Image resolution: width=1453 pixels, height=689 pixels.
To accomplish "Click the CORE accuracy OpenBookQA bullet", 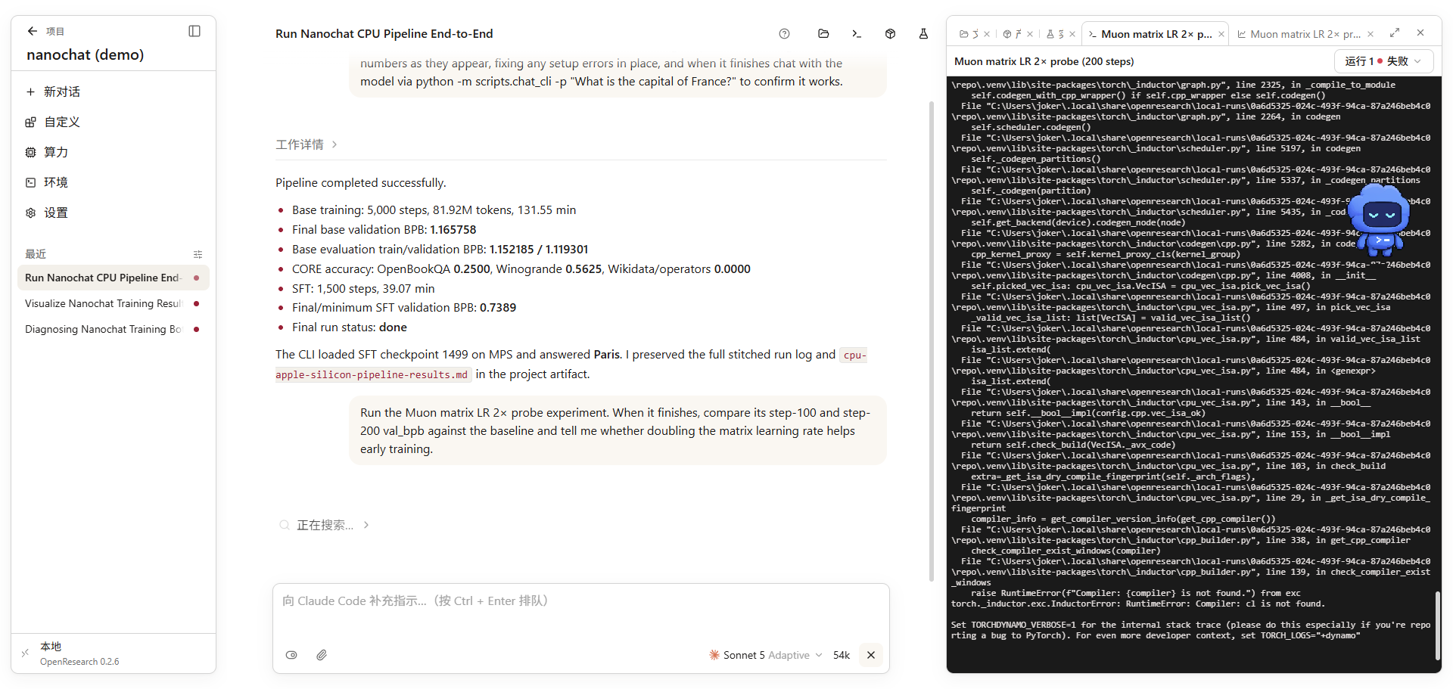I will pyautogui.click(x=521, y=269).
